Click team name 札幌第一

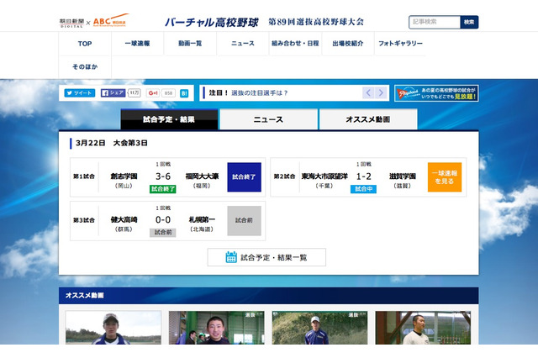[x=202, y=220]
